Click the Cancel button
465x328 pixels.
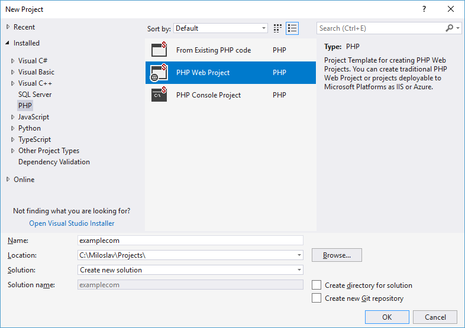(435, 317)
